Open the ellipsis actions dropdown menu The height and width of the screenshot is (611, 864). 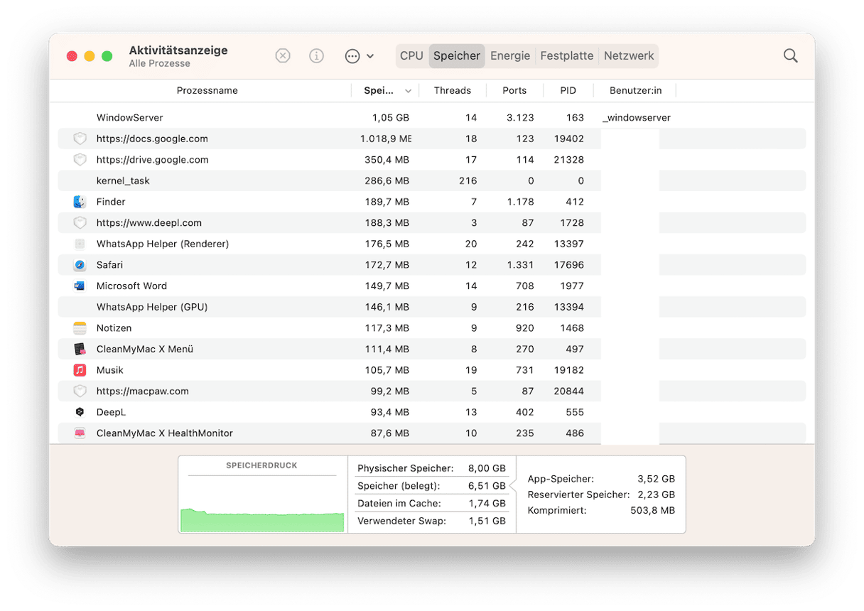pos(359,56)
